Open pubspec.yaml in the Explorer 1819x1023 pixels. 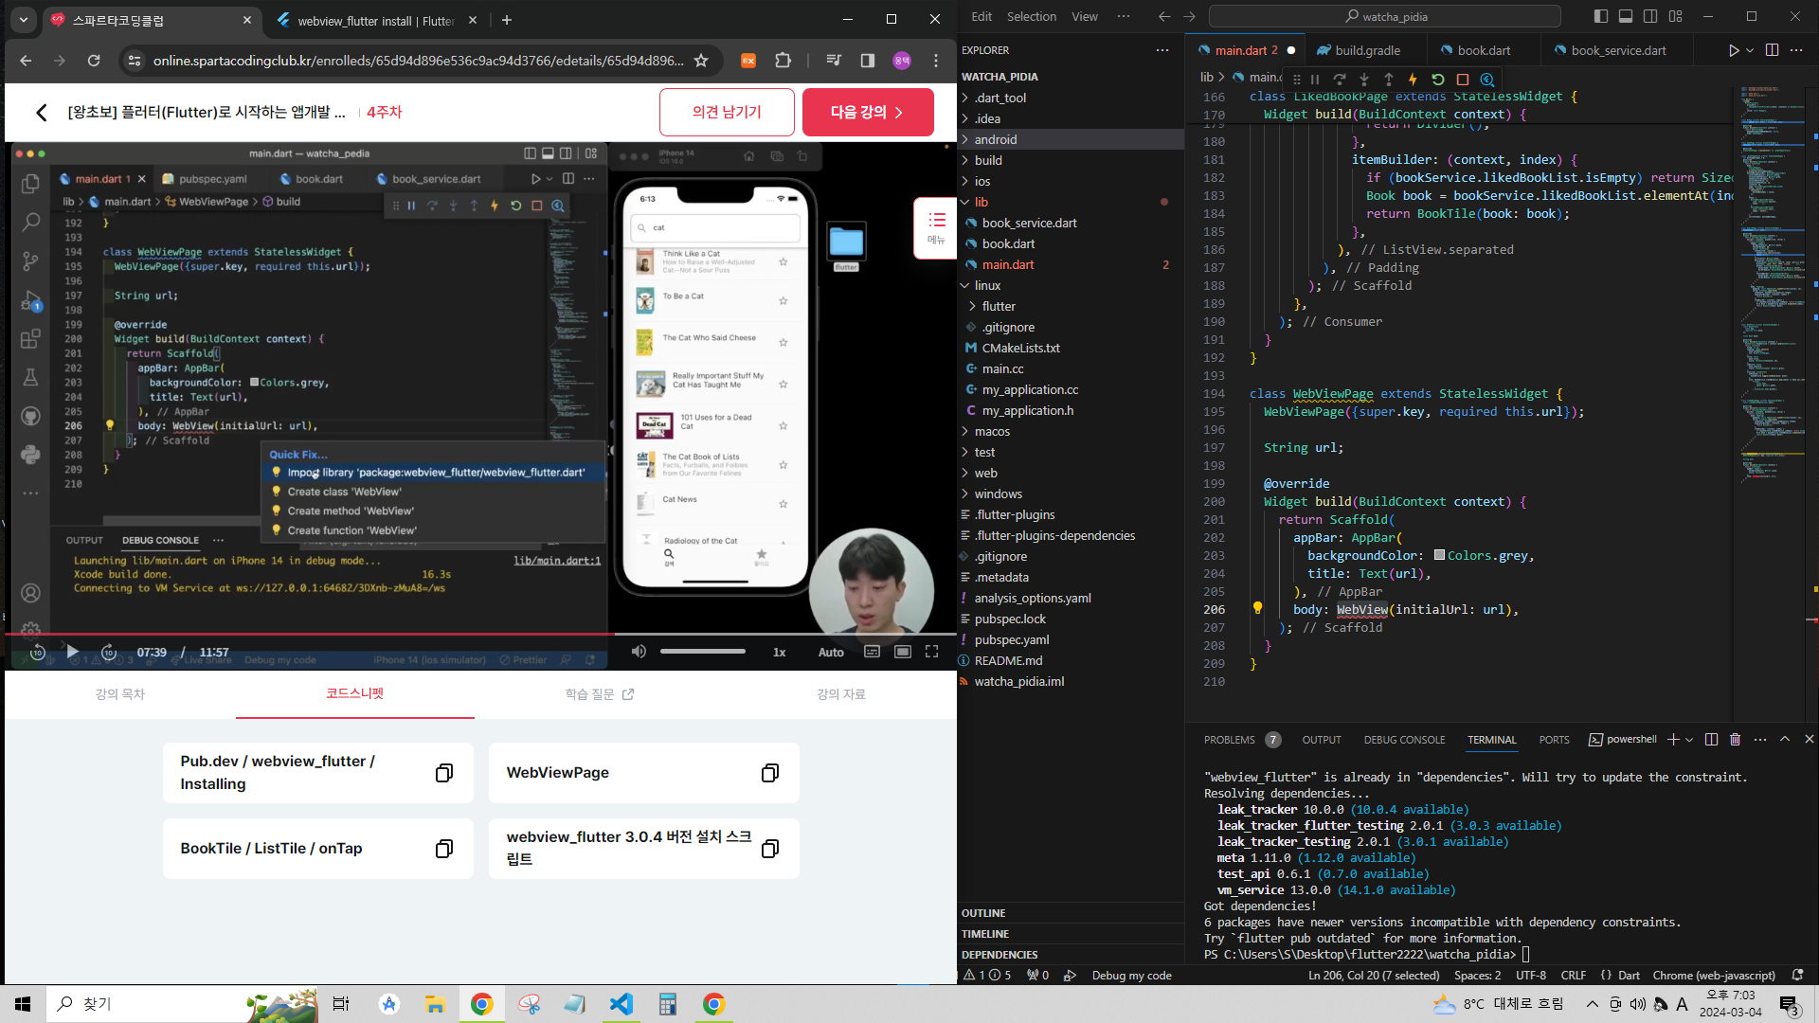[1071, 639]
